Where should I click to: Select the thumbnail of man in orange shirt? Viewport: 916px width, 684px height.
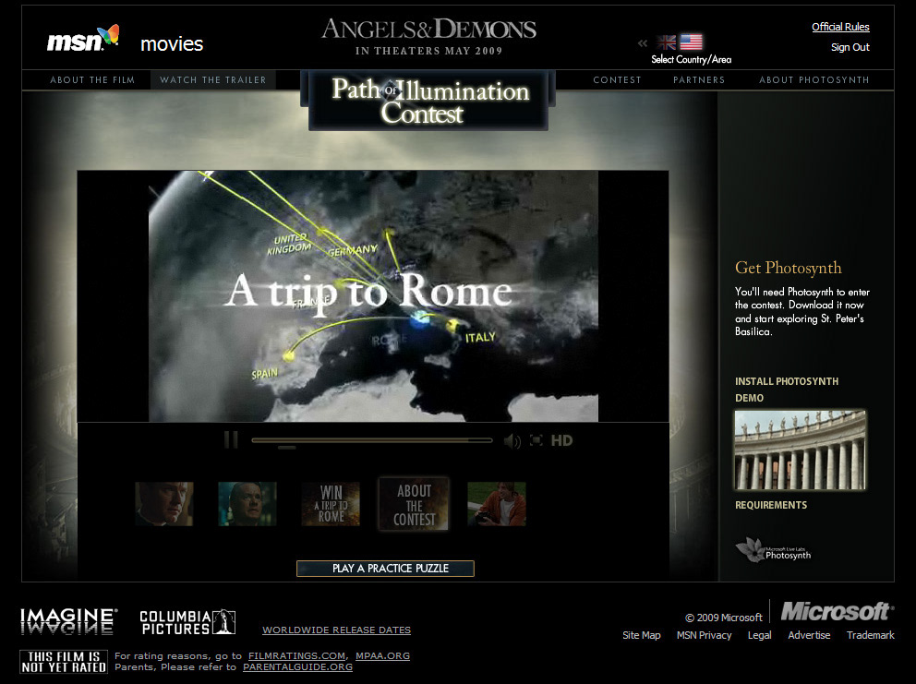(x=497, y=503)
